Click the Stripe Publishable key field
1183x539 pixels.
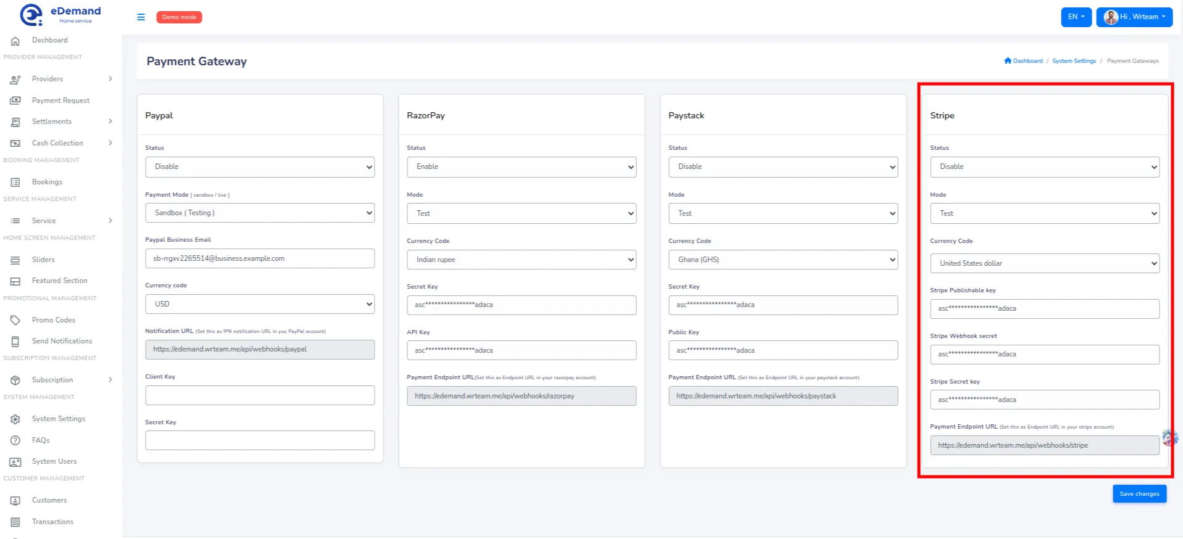click(x=1045, y=309)
